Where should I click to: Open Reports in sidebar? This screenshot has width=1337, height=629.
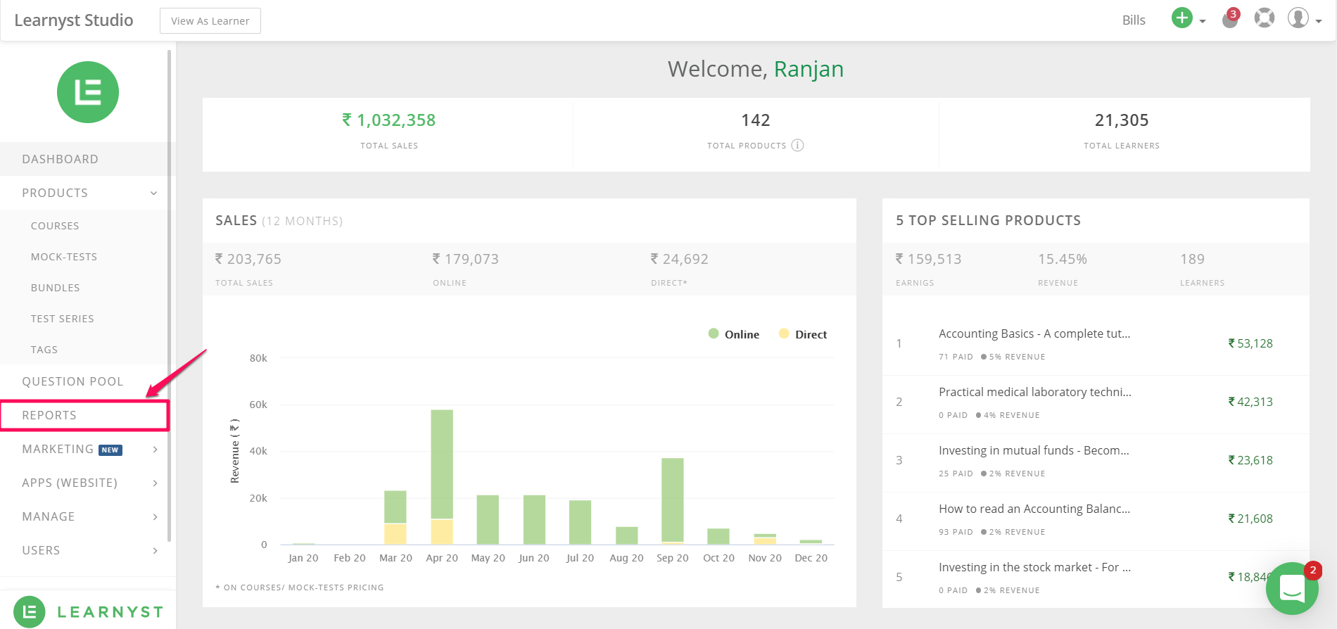click(84, 415)
